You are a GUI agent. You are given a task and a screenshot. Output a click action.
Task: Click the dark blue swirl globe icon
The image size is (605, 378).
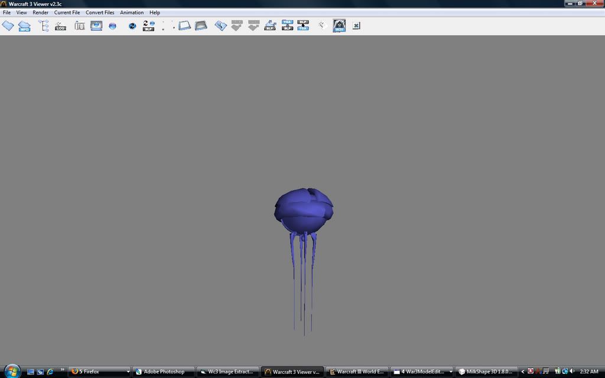[x=132, y=26]
